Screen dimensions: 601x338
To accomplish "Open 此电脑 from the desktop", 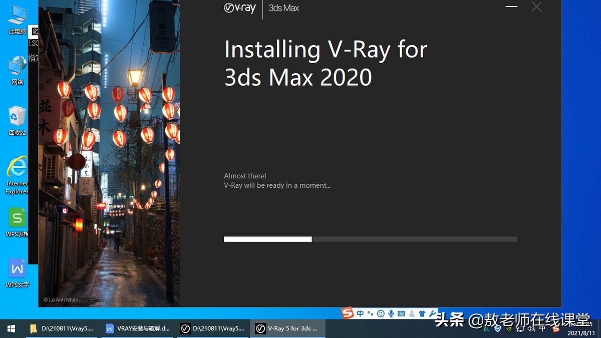I will click(x=17, y=15).
